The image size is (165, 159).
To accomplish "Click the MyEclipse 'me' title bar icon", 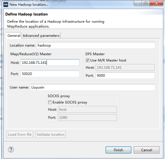I will coord(6,5).
